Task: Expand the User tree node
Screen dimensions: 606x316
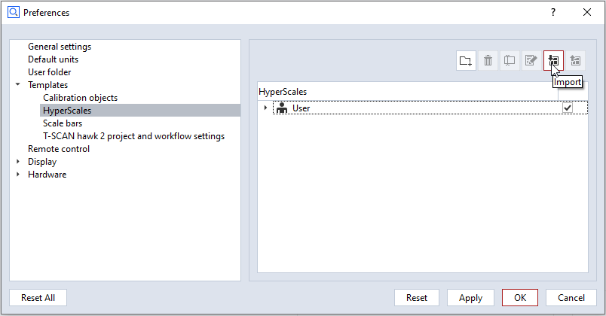Action: click(265, 108)
